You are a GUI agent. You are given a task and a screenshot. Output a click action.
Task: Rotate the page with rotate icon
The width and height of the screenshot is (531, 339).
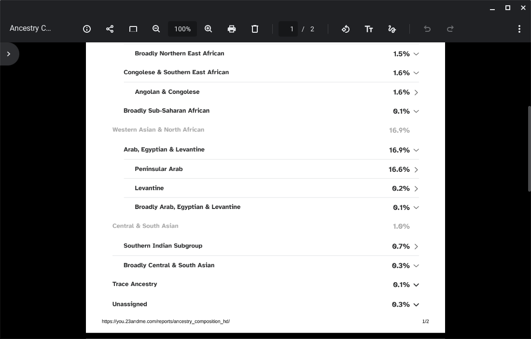click(x=346, y=29)
